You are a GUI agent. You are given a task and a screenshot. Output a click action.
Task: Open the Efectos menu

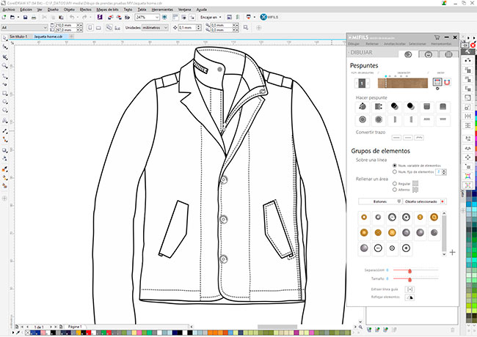tap(85, 9)
